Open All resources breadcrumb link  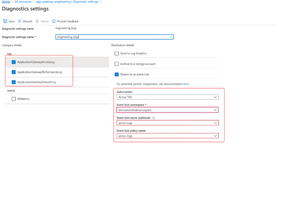23,2
